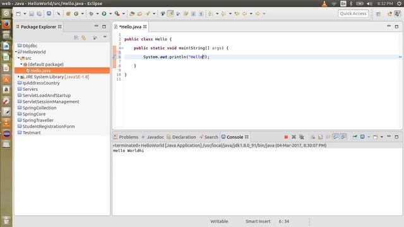Viewport: 404px width, 227px height.
Task: Click the Quick Access search field
Action: [353, 14]
